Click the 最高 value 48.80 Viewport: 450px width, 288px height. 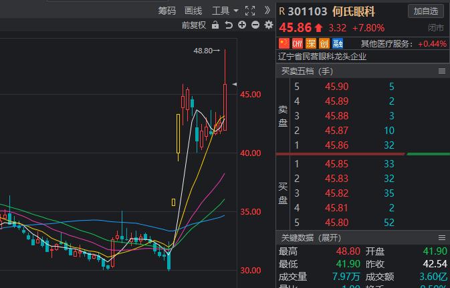click(x=348, y=251)
